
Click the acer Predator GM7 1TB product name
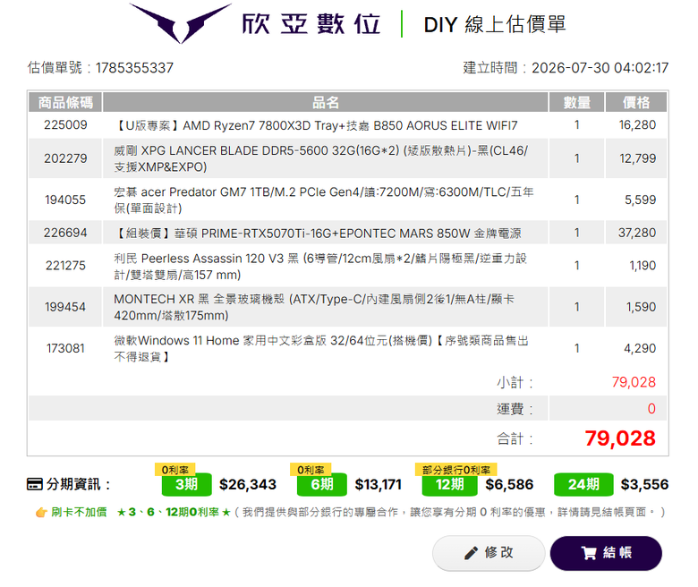(324, 200)
